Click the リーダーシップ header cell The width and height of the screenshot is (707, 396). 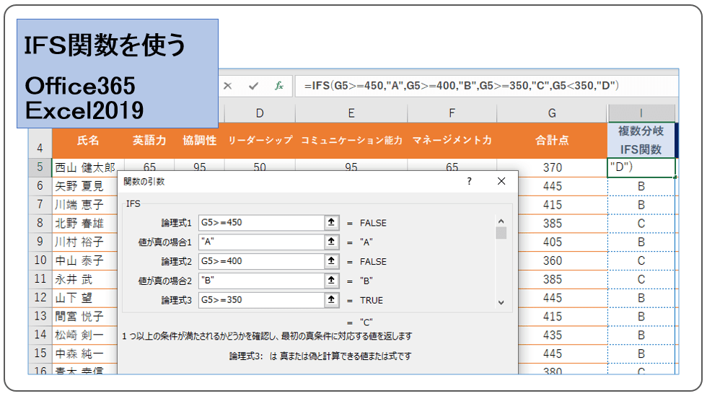click(260, 140)
